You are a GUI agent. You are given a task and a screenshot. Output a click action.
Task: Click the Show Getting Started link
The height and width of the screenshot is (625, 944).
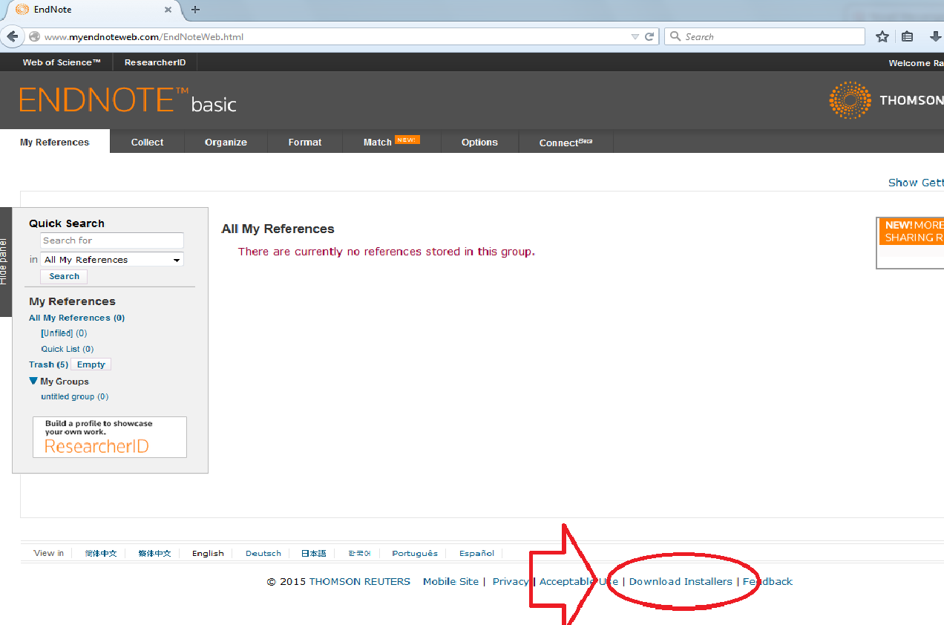coord(916,183)
